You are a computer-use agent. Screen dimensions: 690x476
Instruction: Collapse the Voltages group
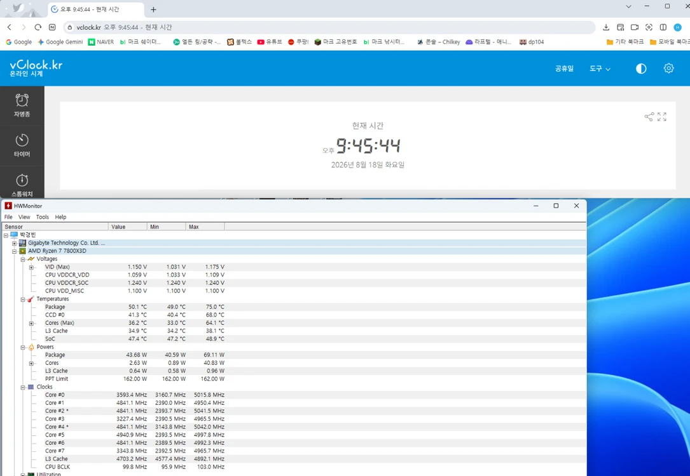[x=22, y=259]
